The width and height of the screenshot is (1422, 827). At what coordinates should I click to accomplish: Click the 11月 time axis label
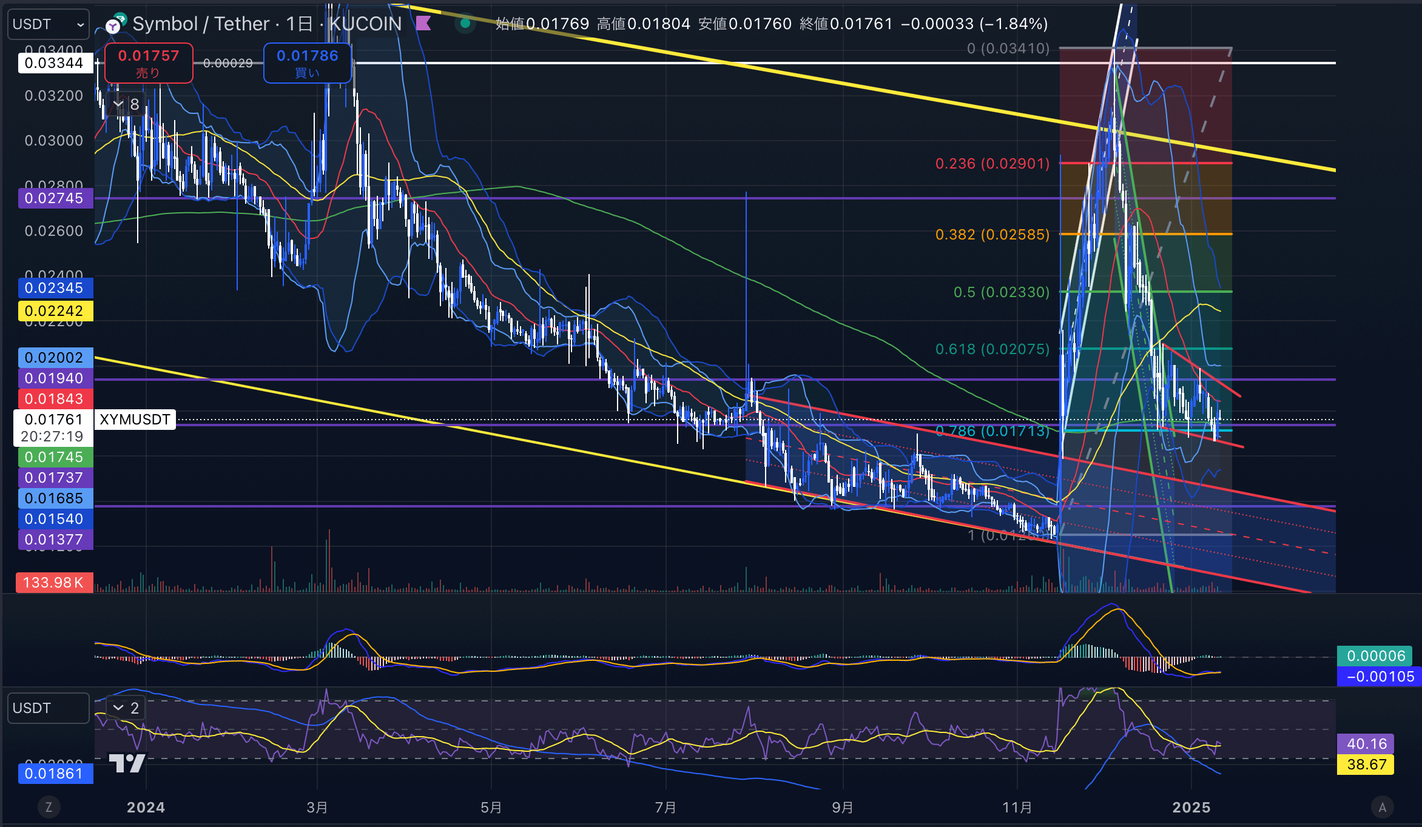coord(1017,808)
